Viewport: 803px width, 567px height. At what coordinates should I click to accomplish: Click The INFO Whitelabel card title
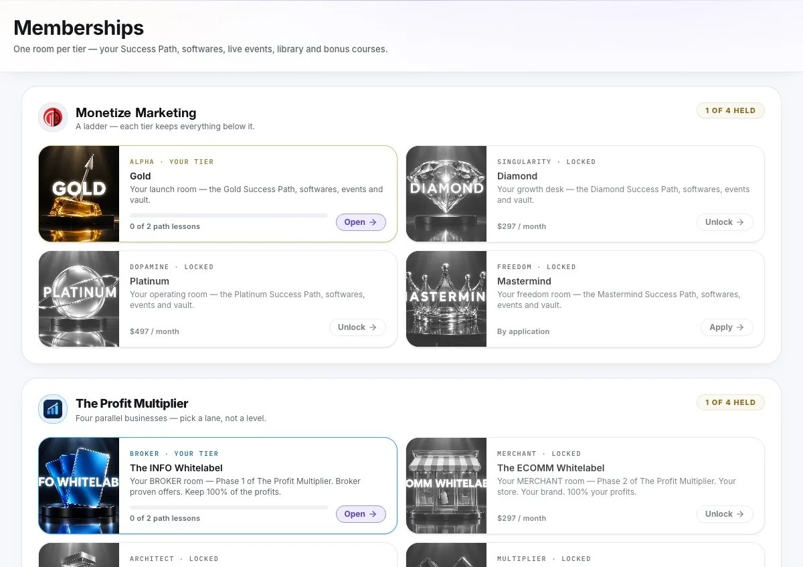[176, 468]
